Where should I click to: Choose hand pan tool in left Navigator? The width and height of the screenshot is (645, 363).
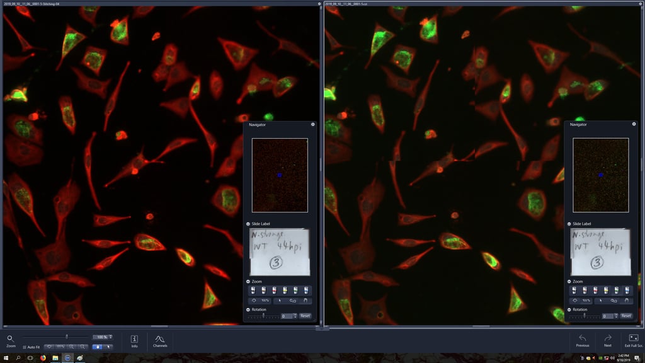[x=305, y=301]
